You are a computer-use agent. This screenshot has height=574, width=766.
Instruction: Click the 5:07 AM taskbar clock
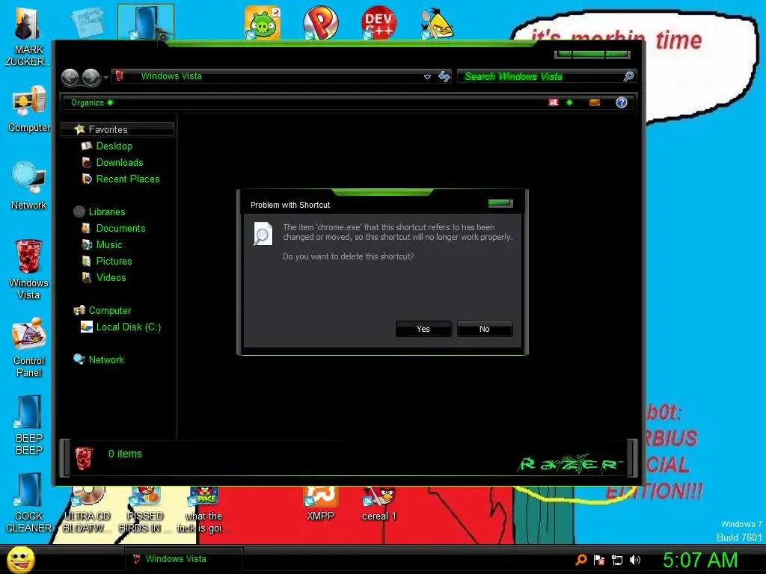[700, 560]
